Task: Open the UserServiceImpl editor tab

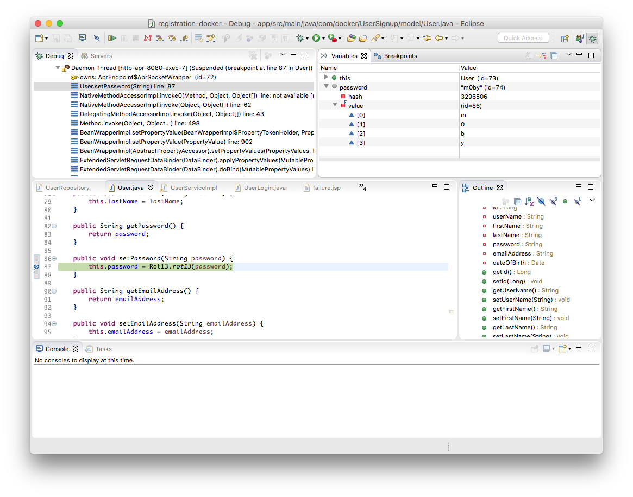Action: 193,188
